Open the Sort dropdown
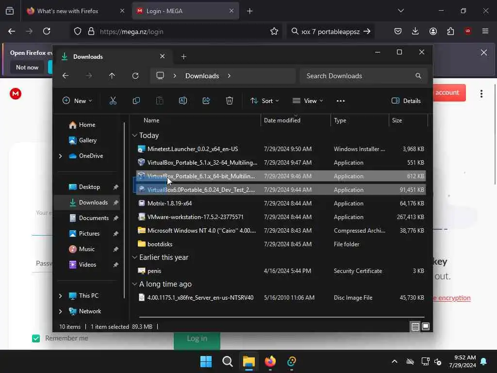497x373 pixels. [265, 101]
